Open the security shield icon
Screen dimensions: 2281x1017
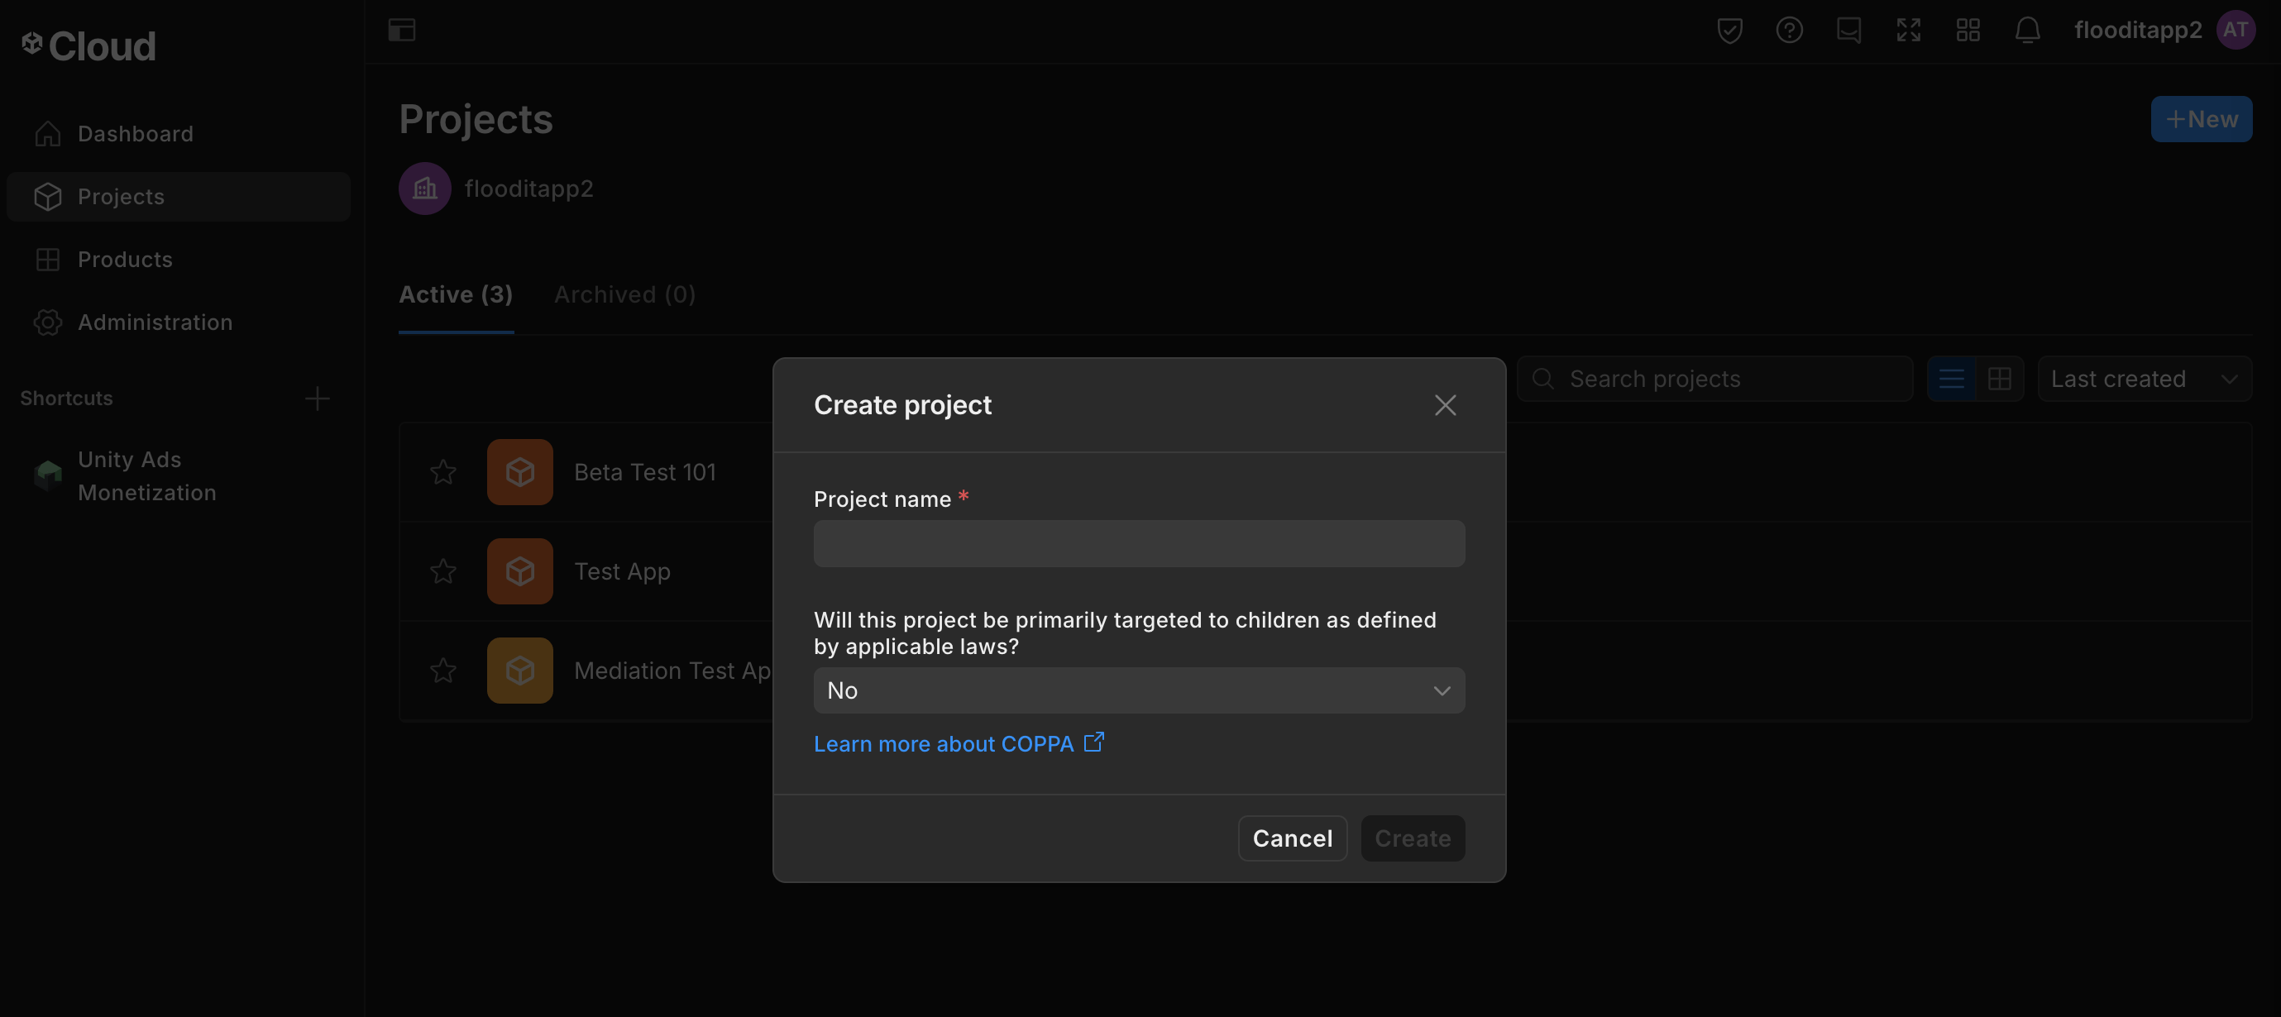tap(1729, 29)
